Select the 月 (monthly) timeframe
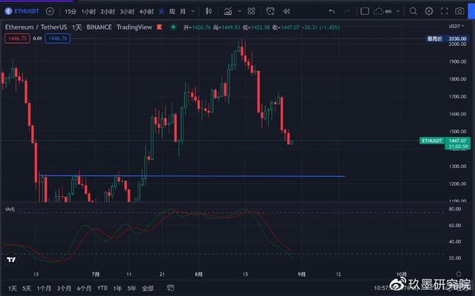This screenshot has width=475, height=296. coord(183,12)
